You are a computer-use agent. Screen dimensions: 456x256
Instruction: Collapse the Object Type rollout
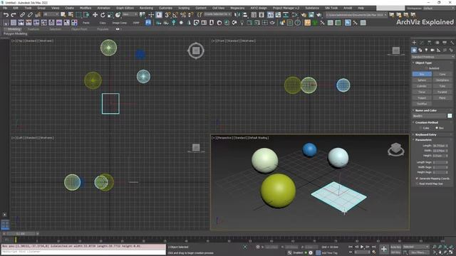(423, 63)
